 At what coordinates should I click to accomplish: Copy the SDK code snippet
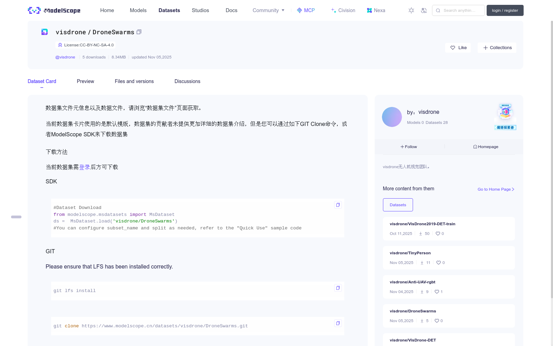click(338, 205)
